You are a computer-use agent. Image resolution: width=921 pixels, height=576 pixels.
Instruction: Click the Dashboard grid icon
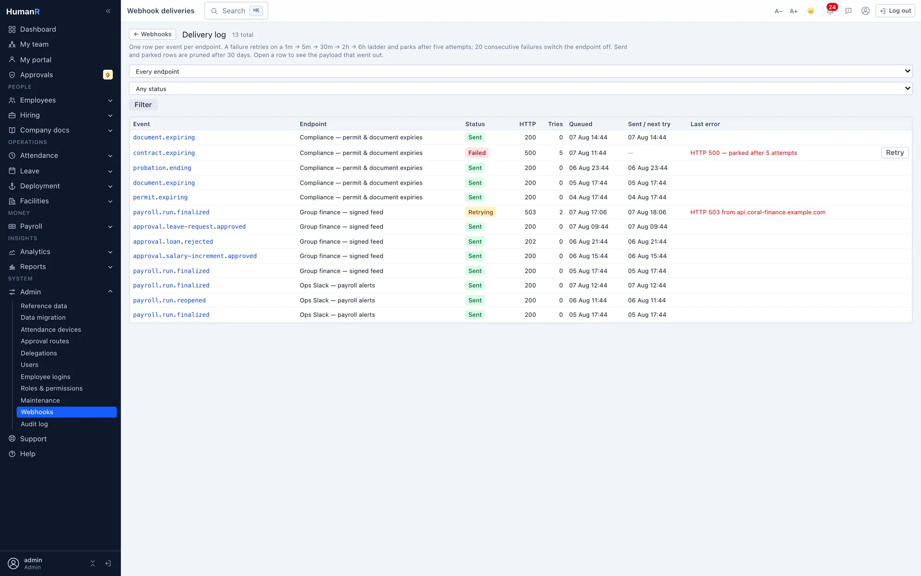point(12,29)
